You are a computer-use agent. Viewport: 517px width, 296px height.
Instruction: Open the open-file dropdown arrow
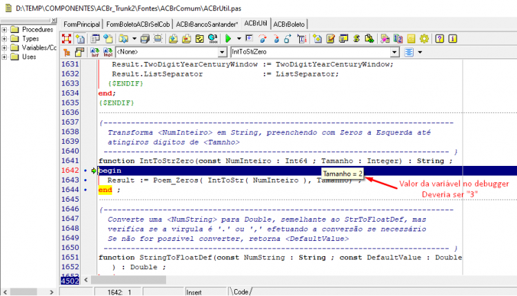pos(134,39)
